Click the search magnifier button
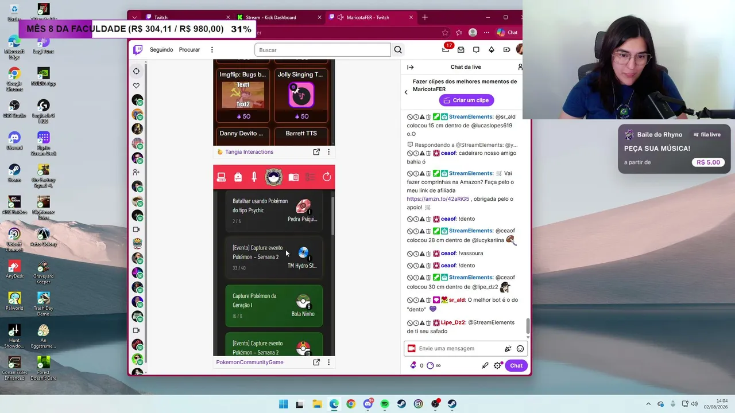This screenshot has height=413, width=735. point(398,50)
